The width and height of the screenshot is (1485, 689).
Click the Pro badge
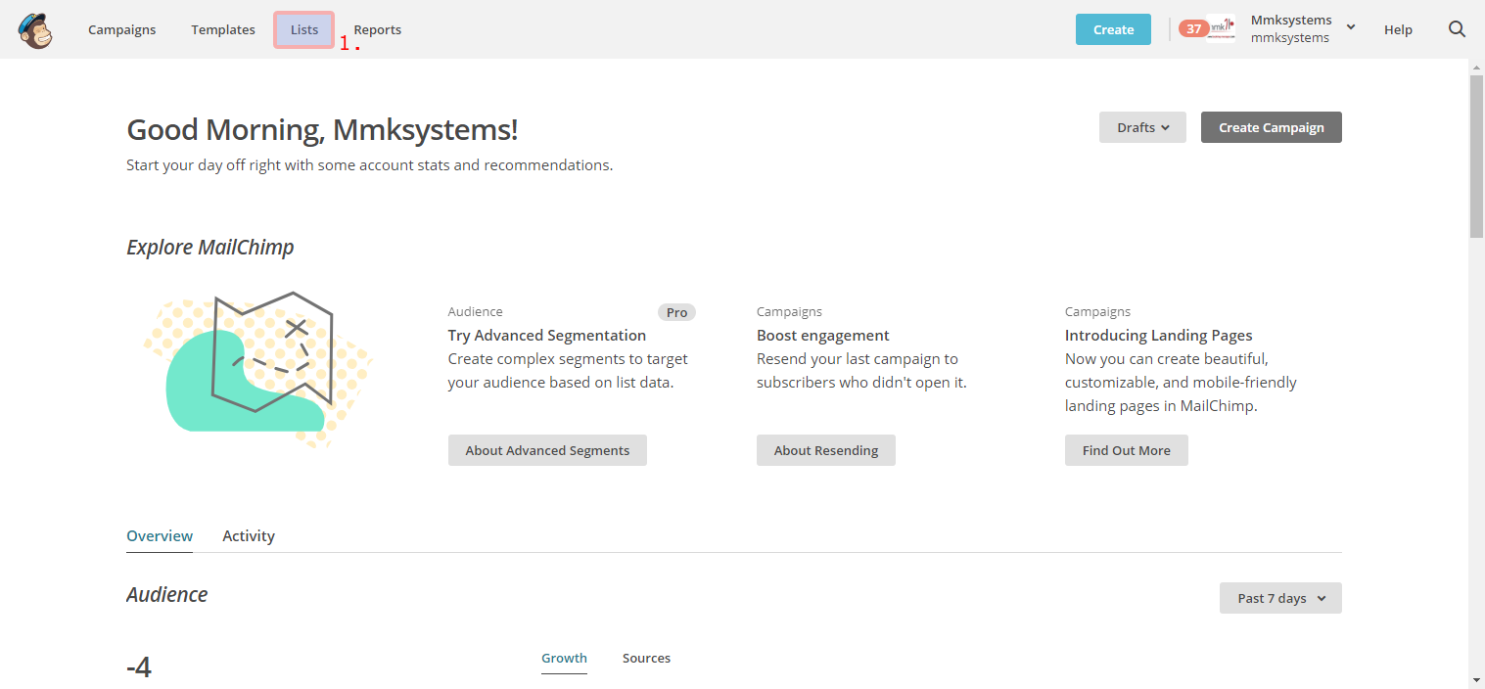click(x=676, y=312)
